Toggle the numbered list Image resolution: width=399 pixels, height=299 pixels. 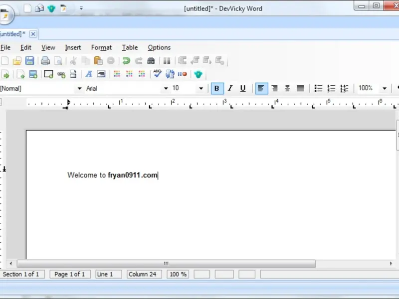(331, 88)
